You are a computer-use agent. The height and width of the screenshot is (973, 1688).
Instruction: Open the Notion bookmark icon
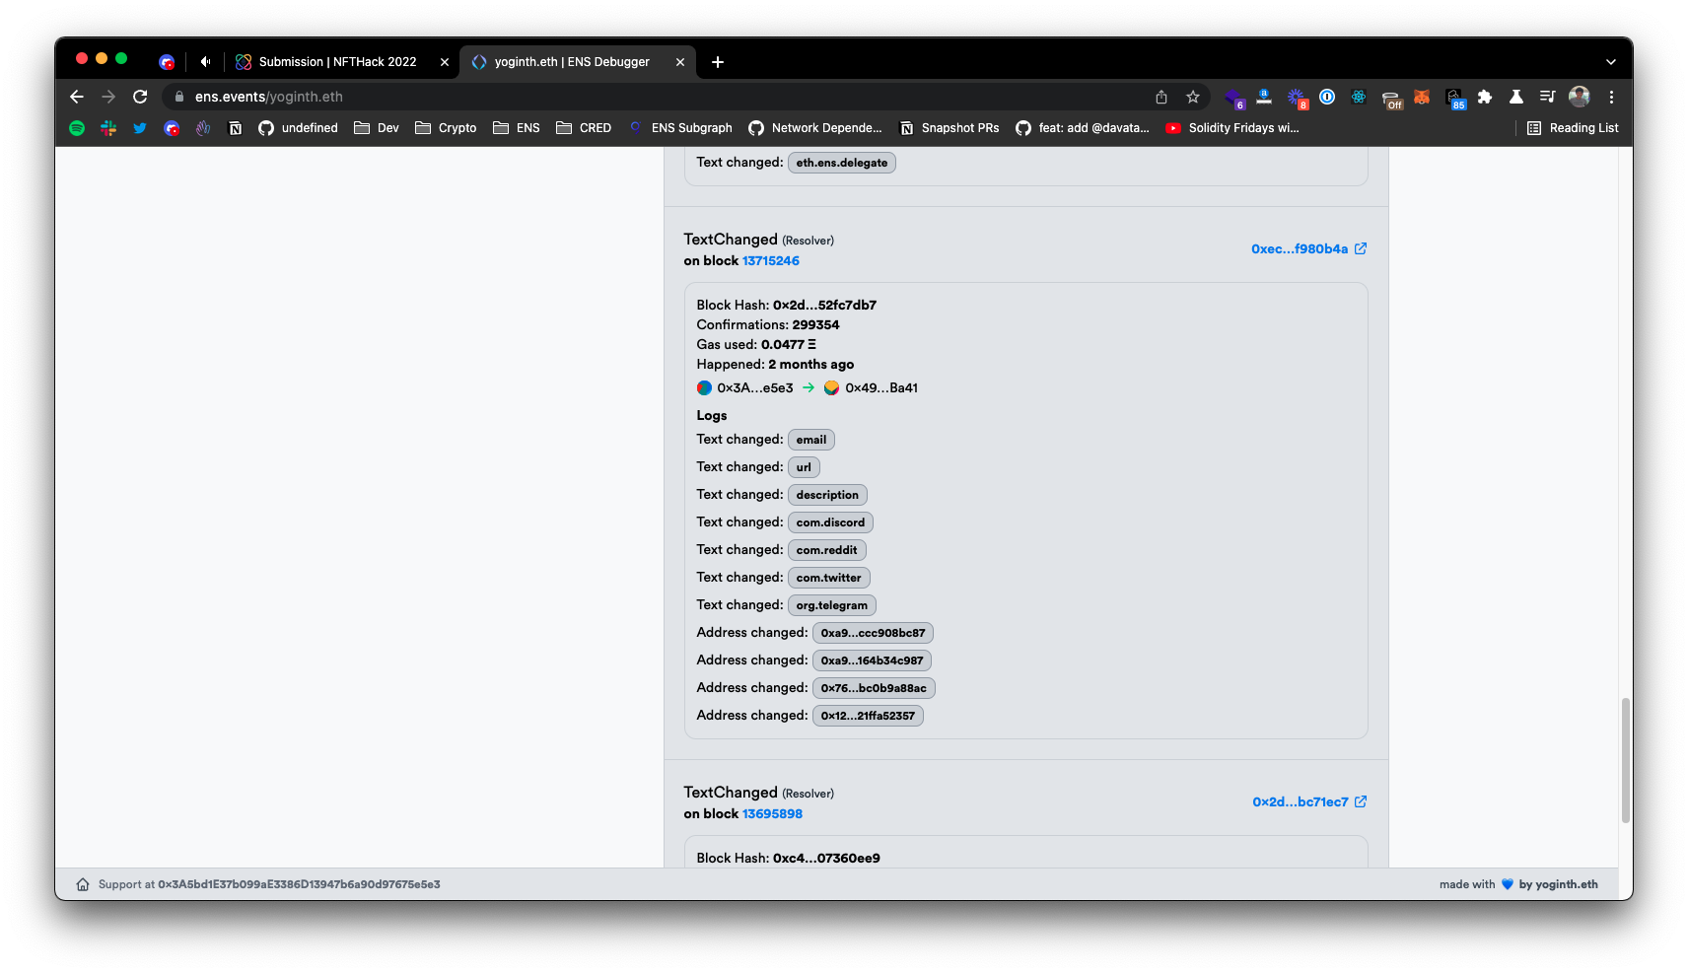click(x=235, y=128)
